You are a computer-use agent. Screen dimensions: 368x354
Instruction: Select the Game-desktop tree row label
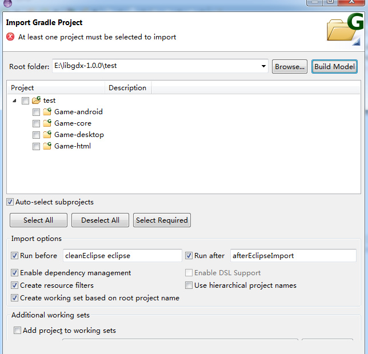click(79, 135)
